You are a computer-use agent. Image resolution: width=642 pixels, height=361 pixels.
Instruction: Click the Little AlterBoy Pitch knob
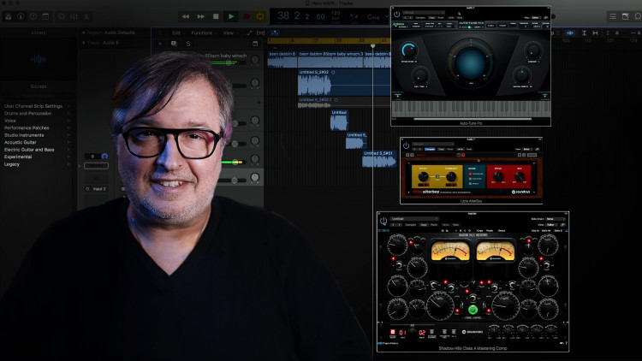[x=424, y=177]
